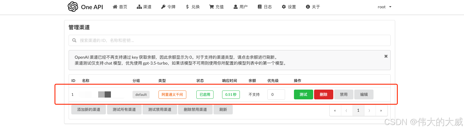Screen dimensions: 464x130
Task: Edit channel 1 with 编辑 button
Action: click(x=364, y=95)
